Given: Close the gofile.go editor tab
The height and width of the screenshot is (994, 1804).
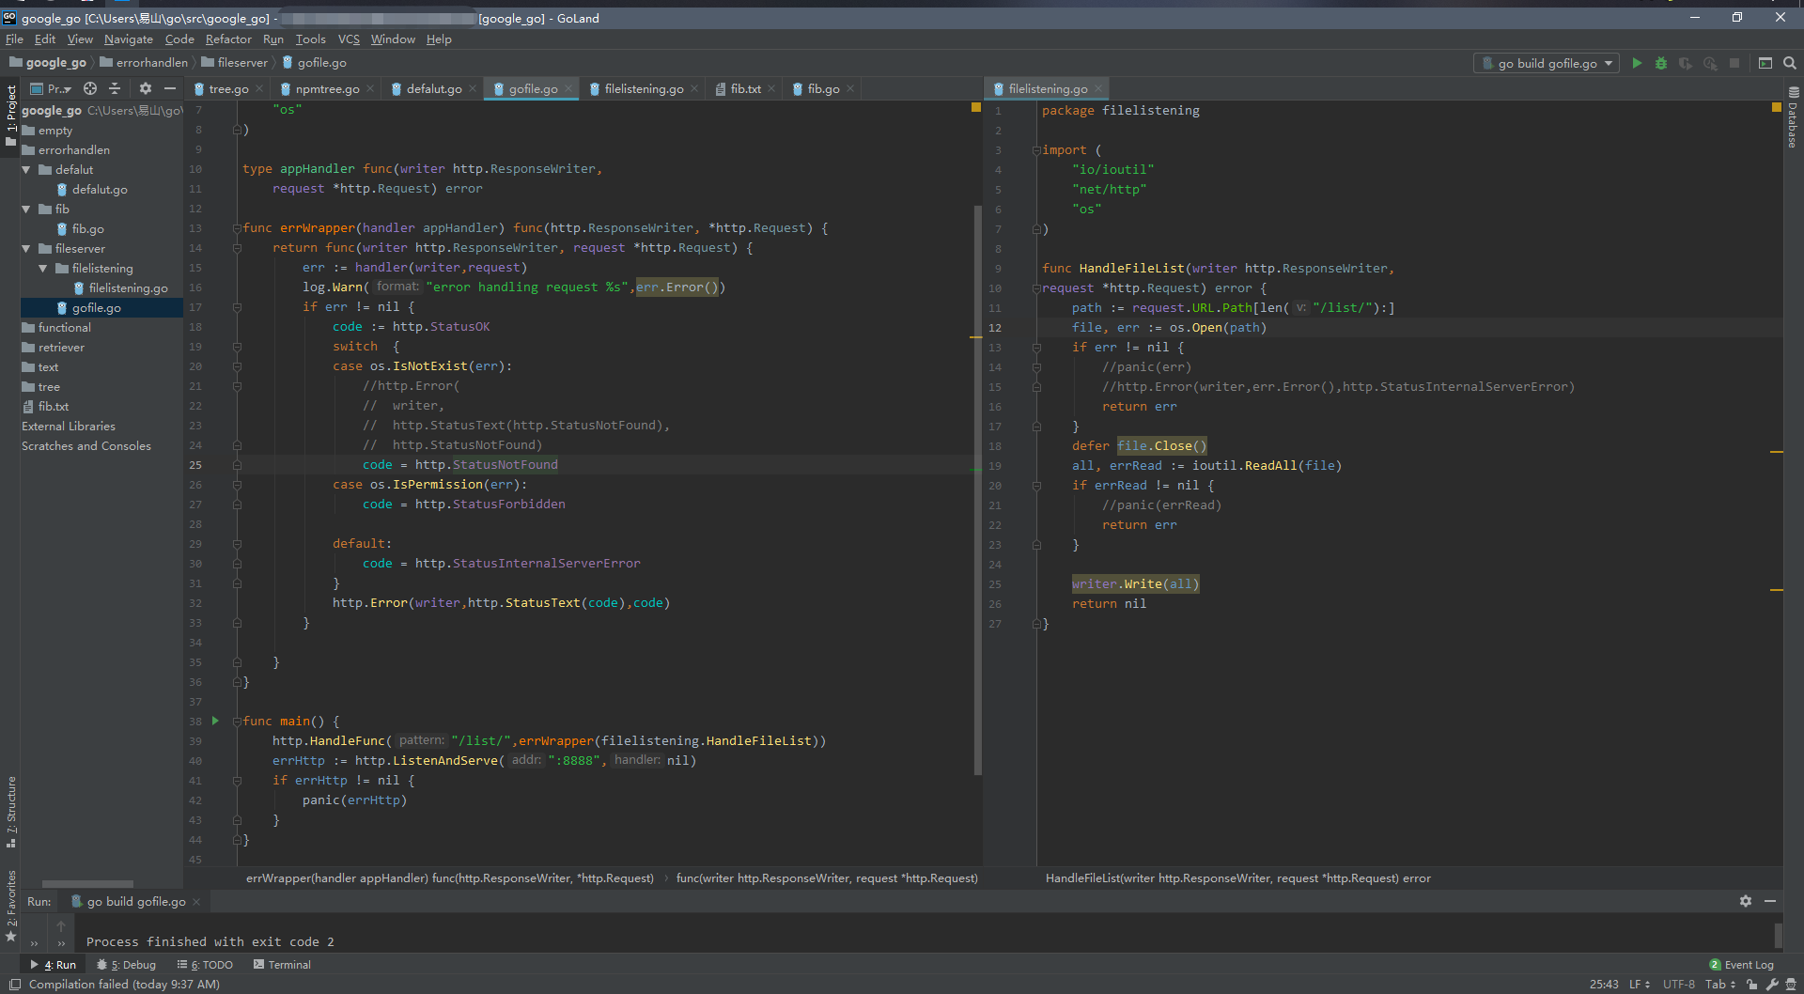Looking at the screenshot, I should (568, 88).
